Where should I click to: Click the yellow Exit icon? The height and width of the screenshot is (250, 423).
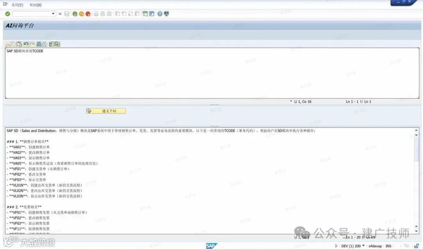pos(81,14)
